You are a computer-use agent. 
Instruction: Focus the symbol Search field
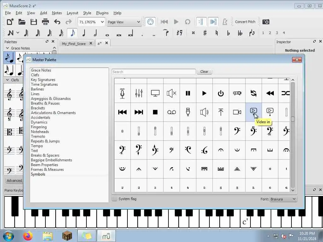tap(154, 72)
